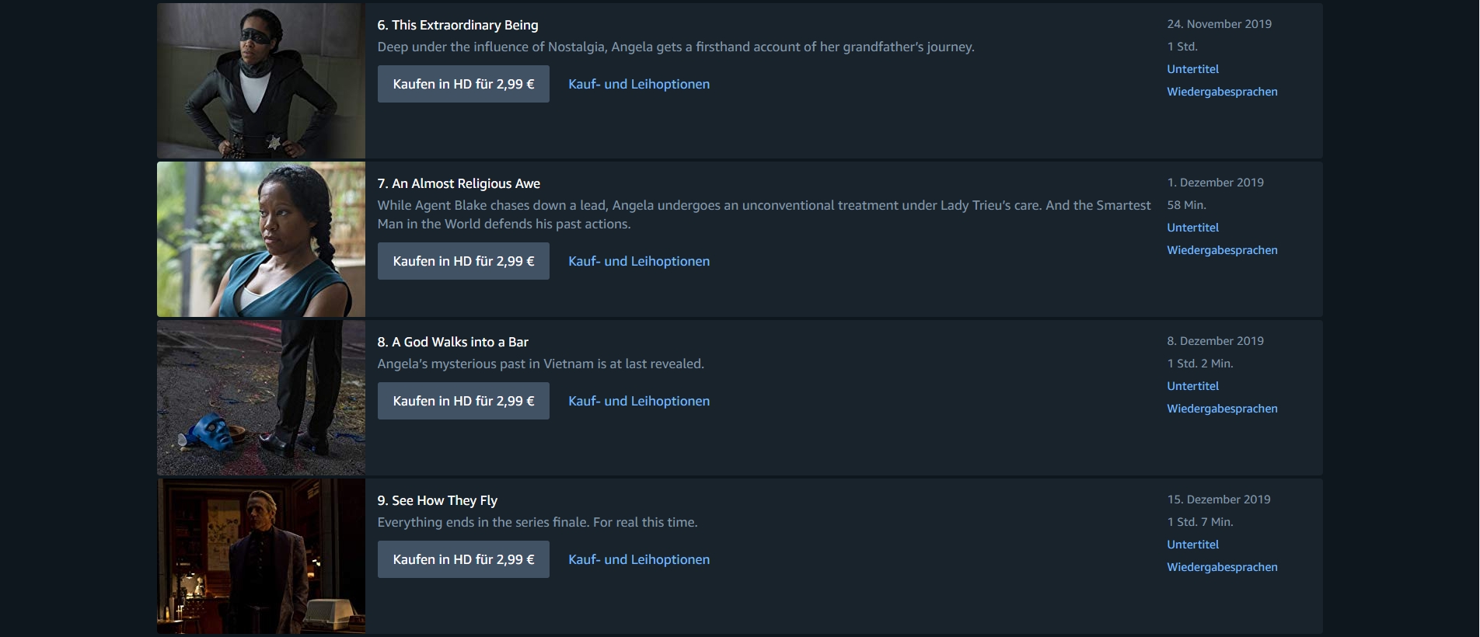Buy episode 8 in HD for 2,99 €
The width and height of the screenshot is (1480, 637).
[x=463, y=401]
